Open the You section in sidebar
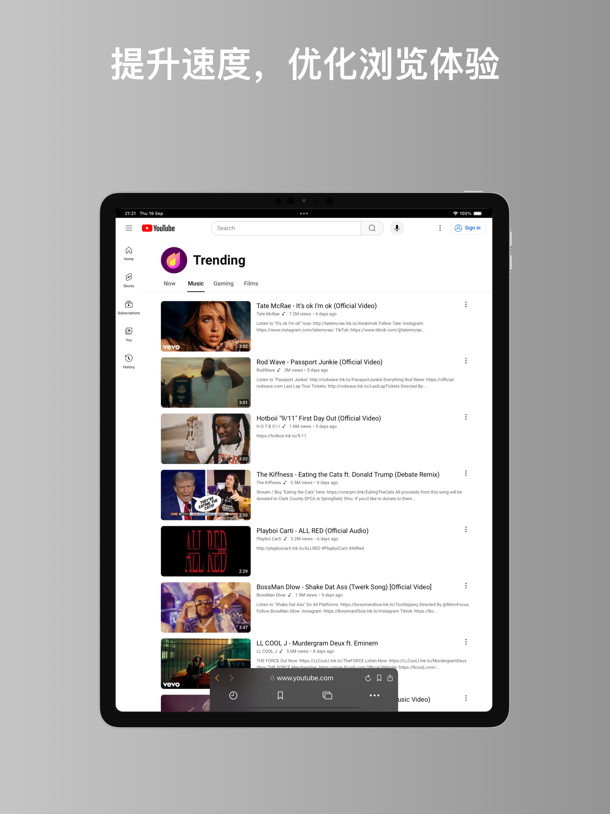The image size is (610, 814). [x=129, y=335]
